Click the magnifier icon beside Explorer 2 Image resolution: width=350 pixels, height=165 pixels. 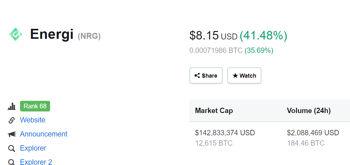coord(12,162)
